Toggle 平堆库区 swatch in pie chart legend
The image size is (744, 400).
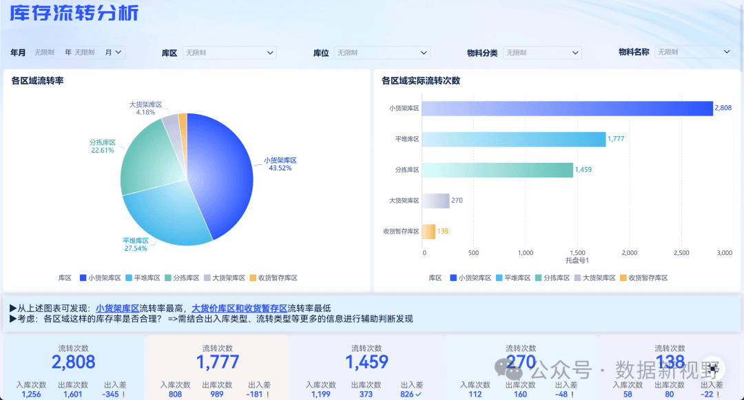129,278
